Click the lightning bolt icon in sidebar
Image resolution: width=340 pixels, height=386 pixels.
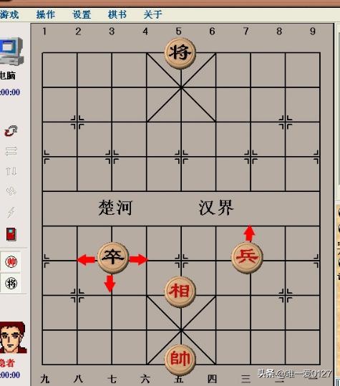tap(11, 212)
